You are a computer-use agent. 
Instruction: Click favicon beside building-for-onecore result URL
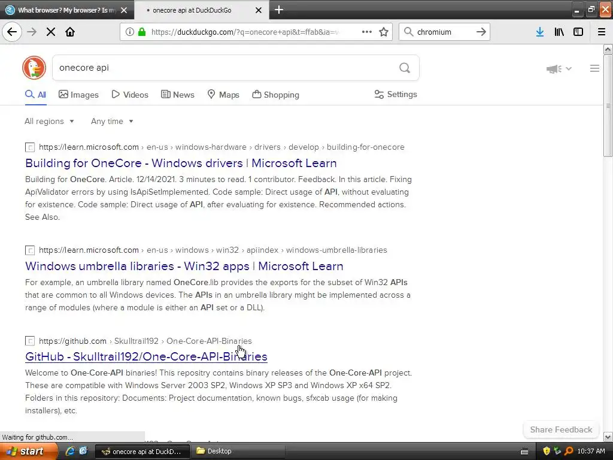(x=30, y=147)
